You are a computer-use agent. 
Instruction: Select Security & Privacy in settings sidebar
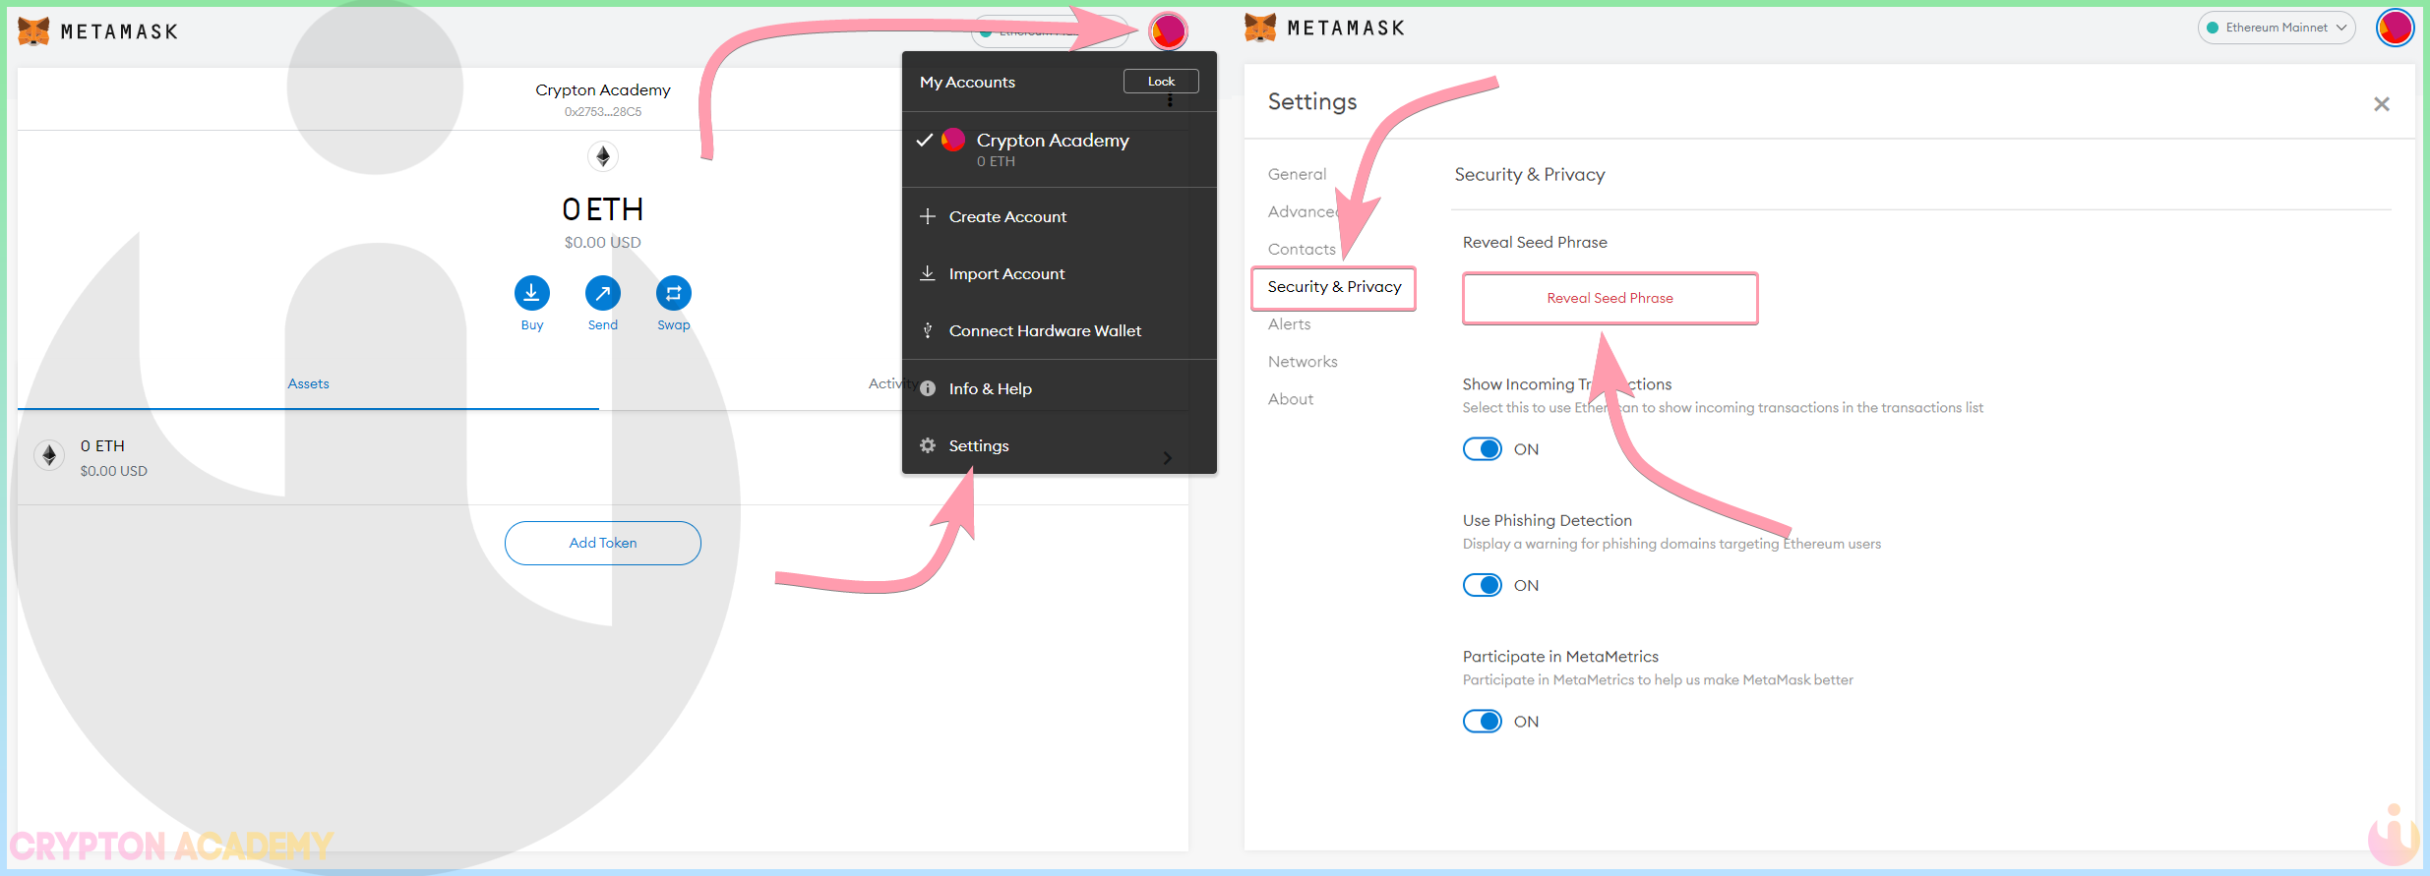pos(1334,287)
